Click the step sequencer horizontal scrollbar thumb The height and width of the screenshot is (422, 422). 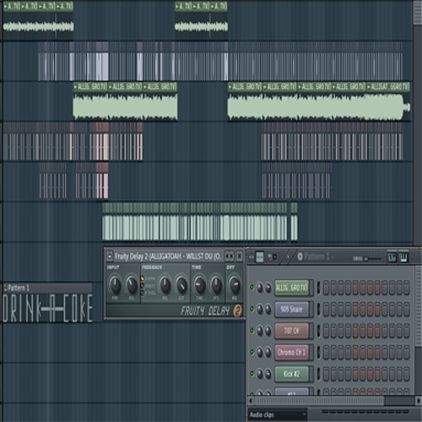[x=318, y=400]
